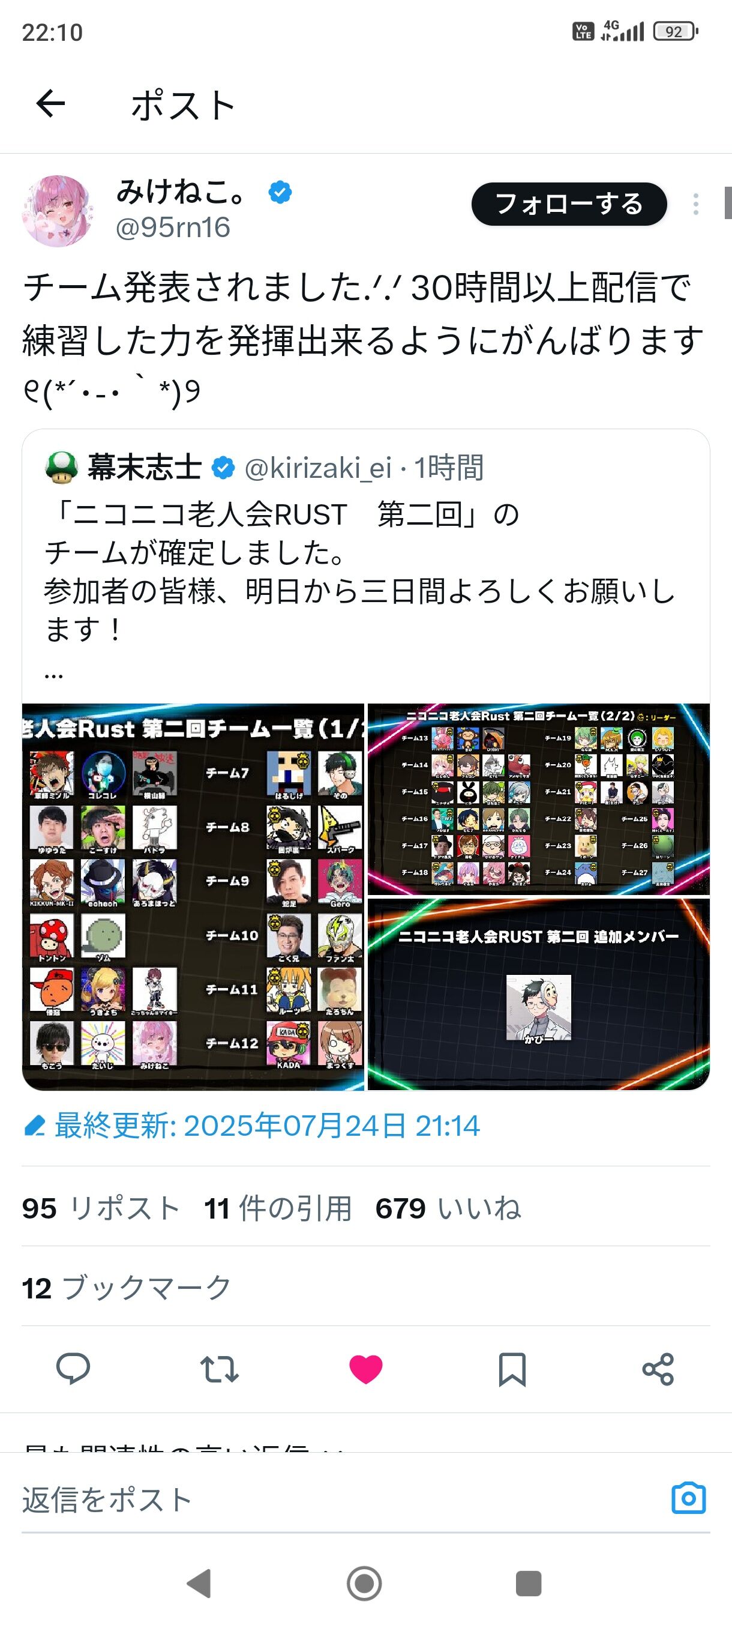This screenshot has height=1628, width=732.
Task: Follow みけねこ。 with the フォローする button
Action: click(x=569, y=204)
